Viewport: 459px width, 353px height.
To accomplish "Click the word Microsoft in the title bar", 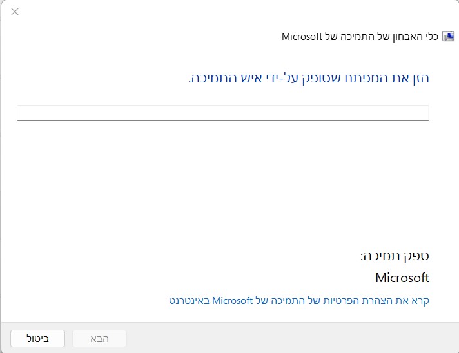I will (302, 36).
